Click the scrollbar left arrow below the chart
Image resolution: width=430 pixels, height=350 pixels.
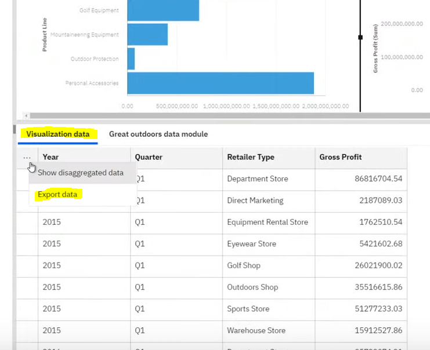26,116
